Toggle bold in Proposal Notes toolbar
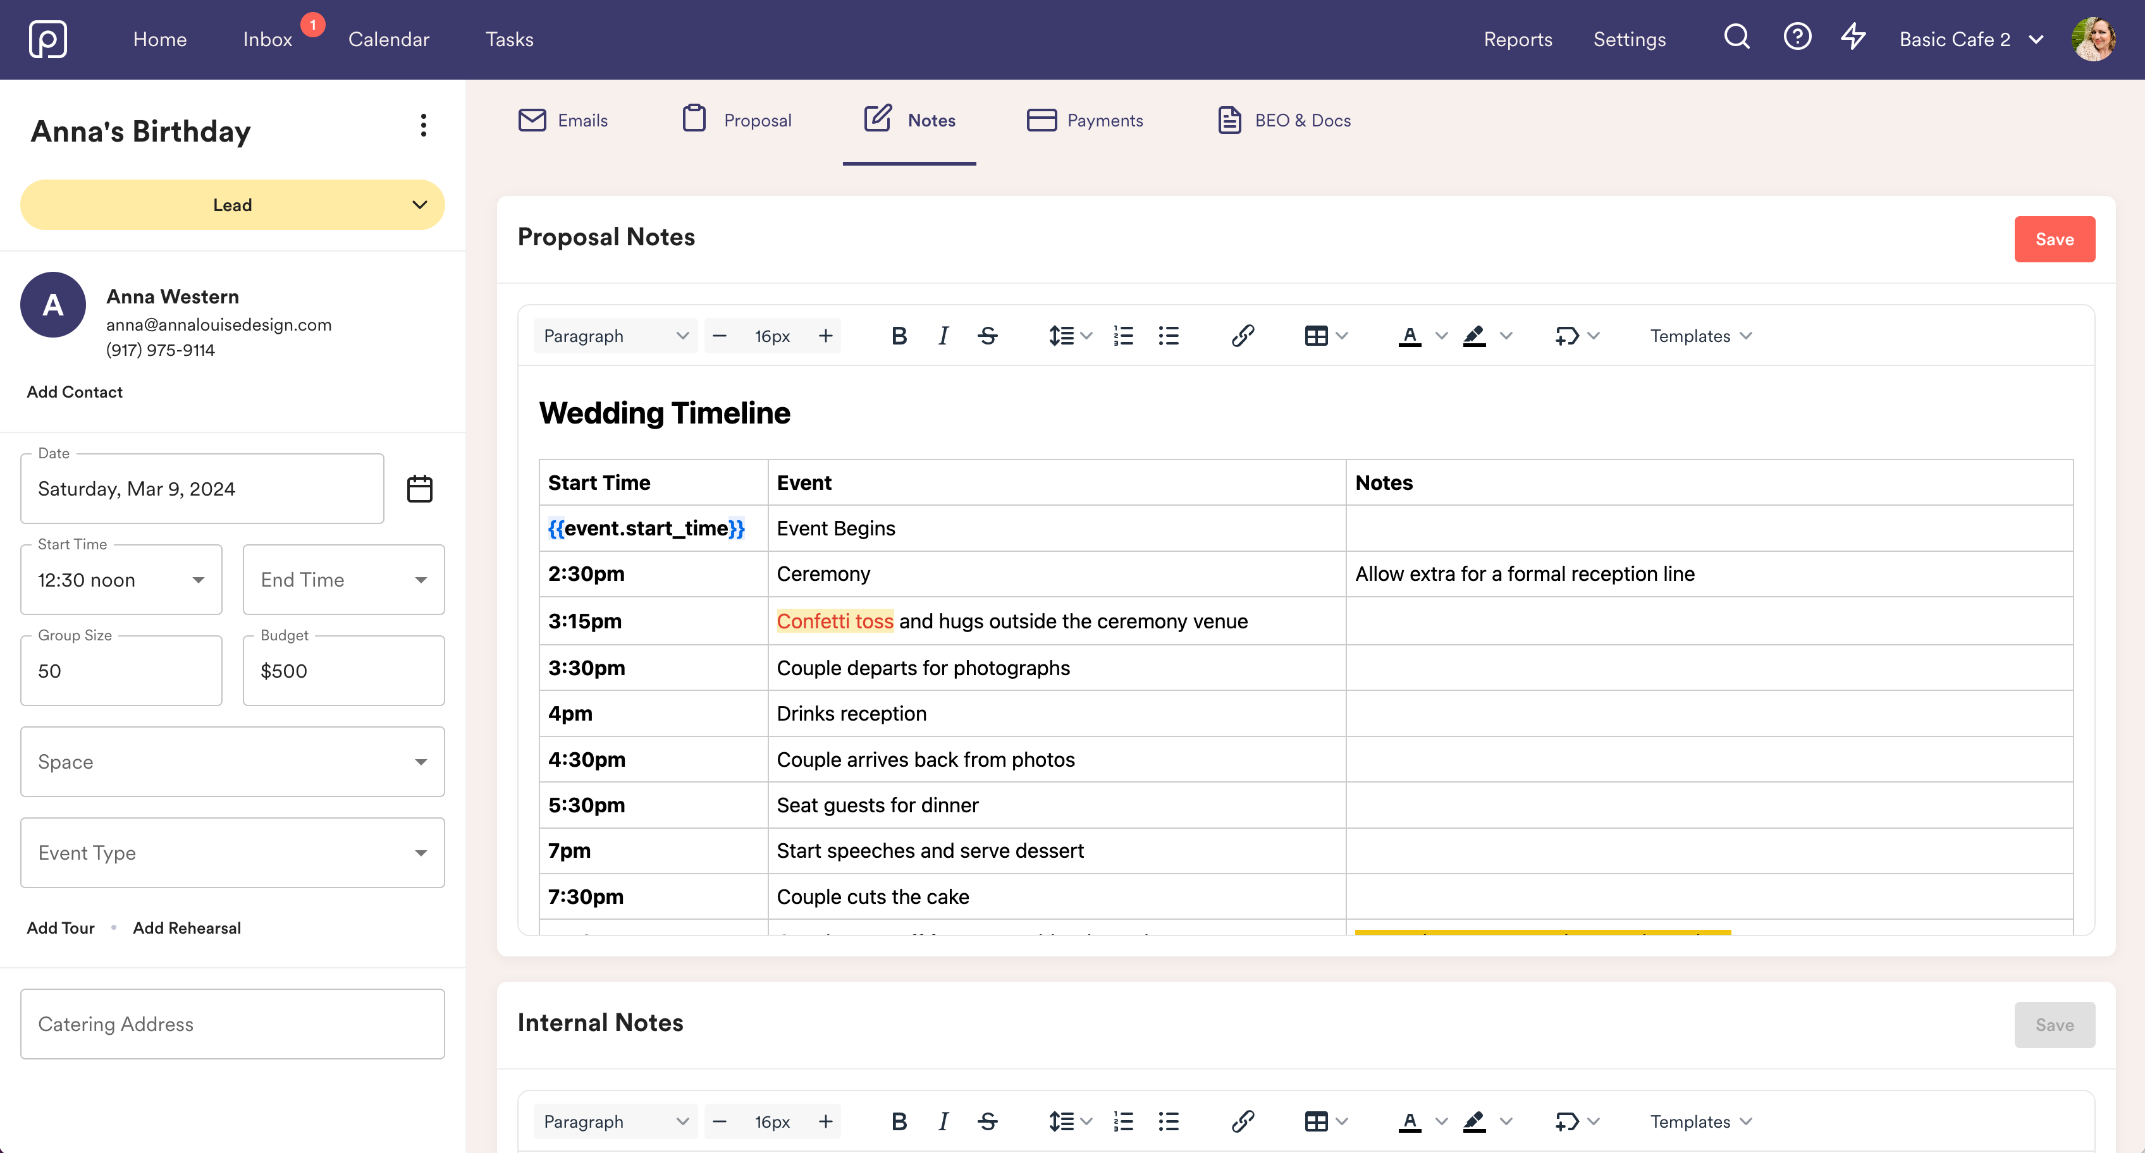The height and width of the screenshot is (1153, 2145). click(899, 336)
